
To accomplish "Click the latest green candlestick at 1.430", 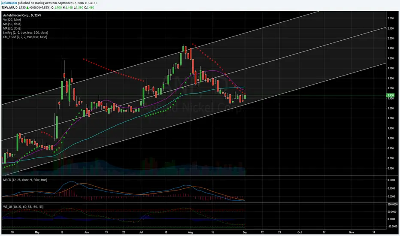I will point(245,97).
